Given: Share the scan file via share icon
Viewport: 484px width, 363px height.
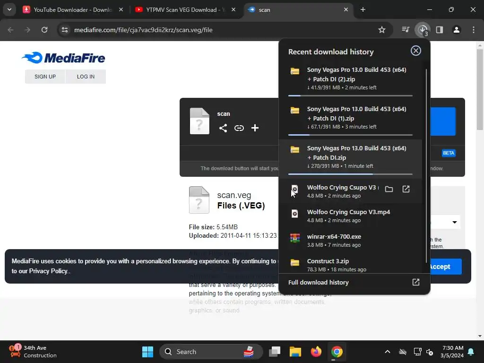Looking at the screenshot, I should (223, 128).
